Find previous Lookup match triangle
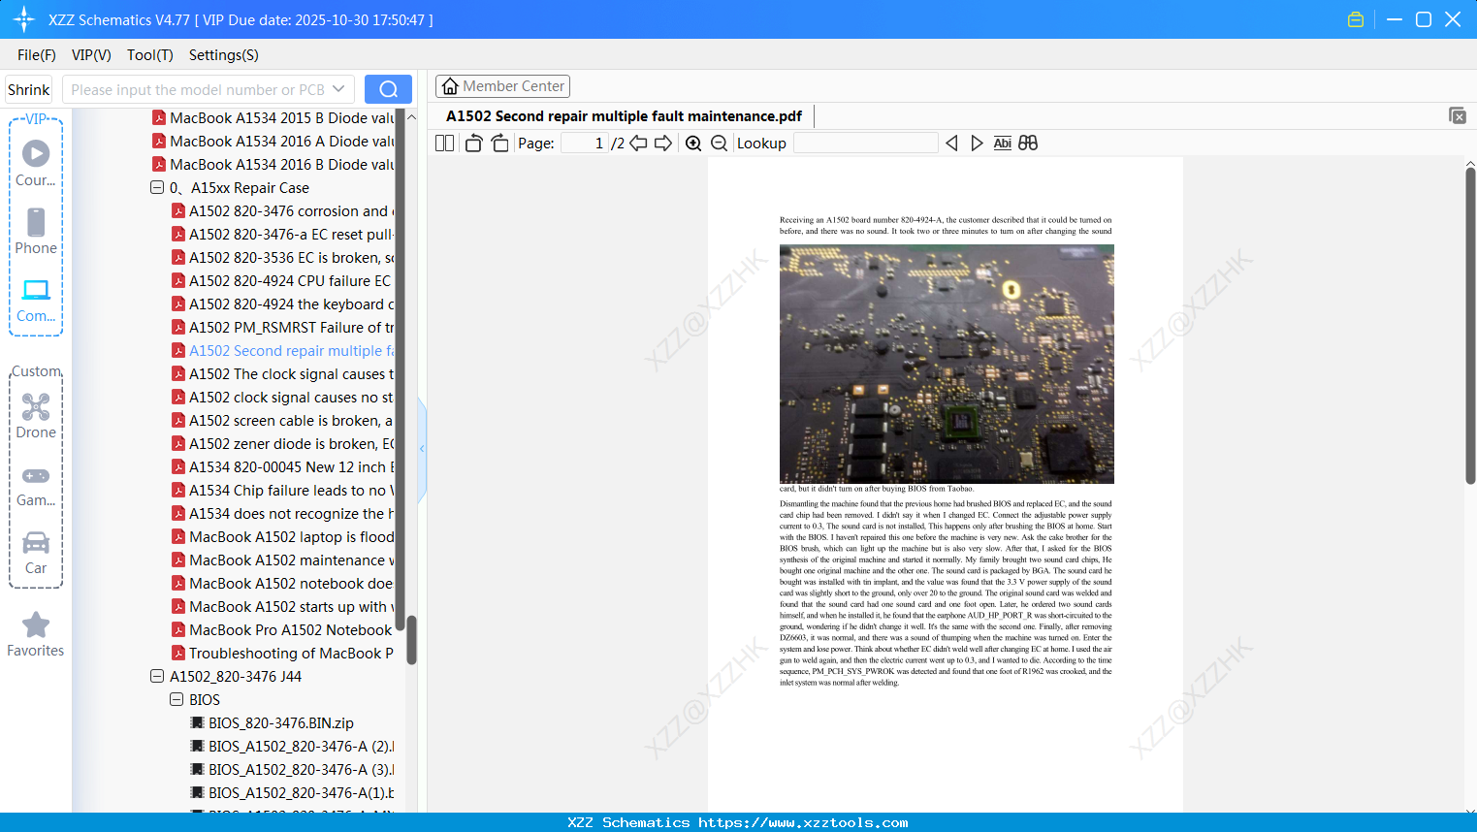Screen dimensions: 1477x832 click(951, 144)
